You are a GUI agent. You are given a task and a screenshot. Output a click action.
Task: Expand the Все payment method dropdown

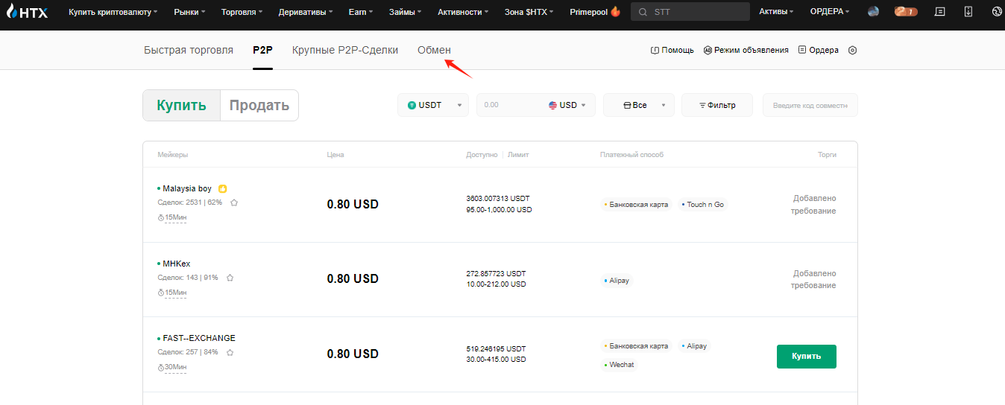638,106
